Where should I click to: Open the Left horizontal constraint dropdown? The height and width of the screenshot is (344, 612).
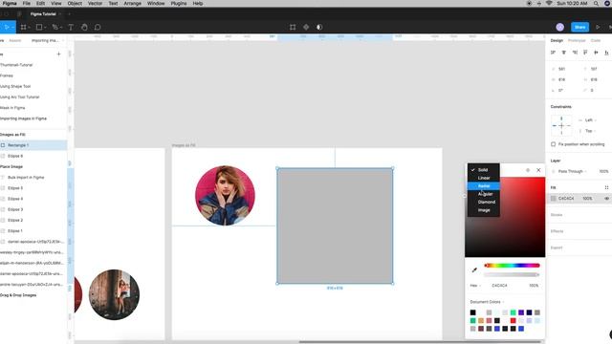(x=590, y=120)
